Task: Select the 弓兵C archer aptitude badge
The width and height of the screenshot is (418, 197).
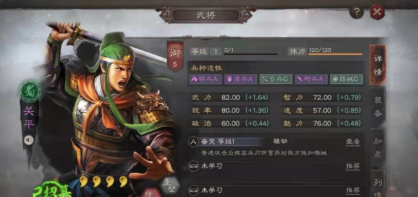Action: point(276,79)
